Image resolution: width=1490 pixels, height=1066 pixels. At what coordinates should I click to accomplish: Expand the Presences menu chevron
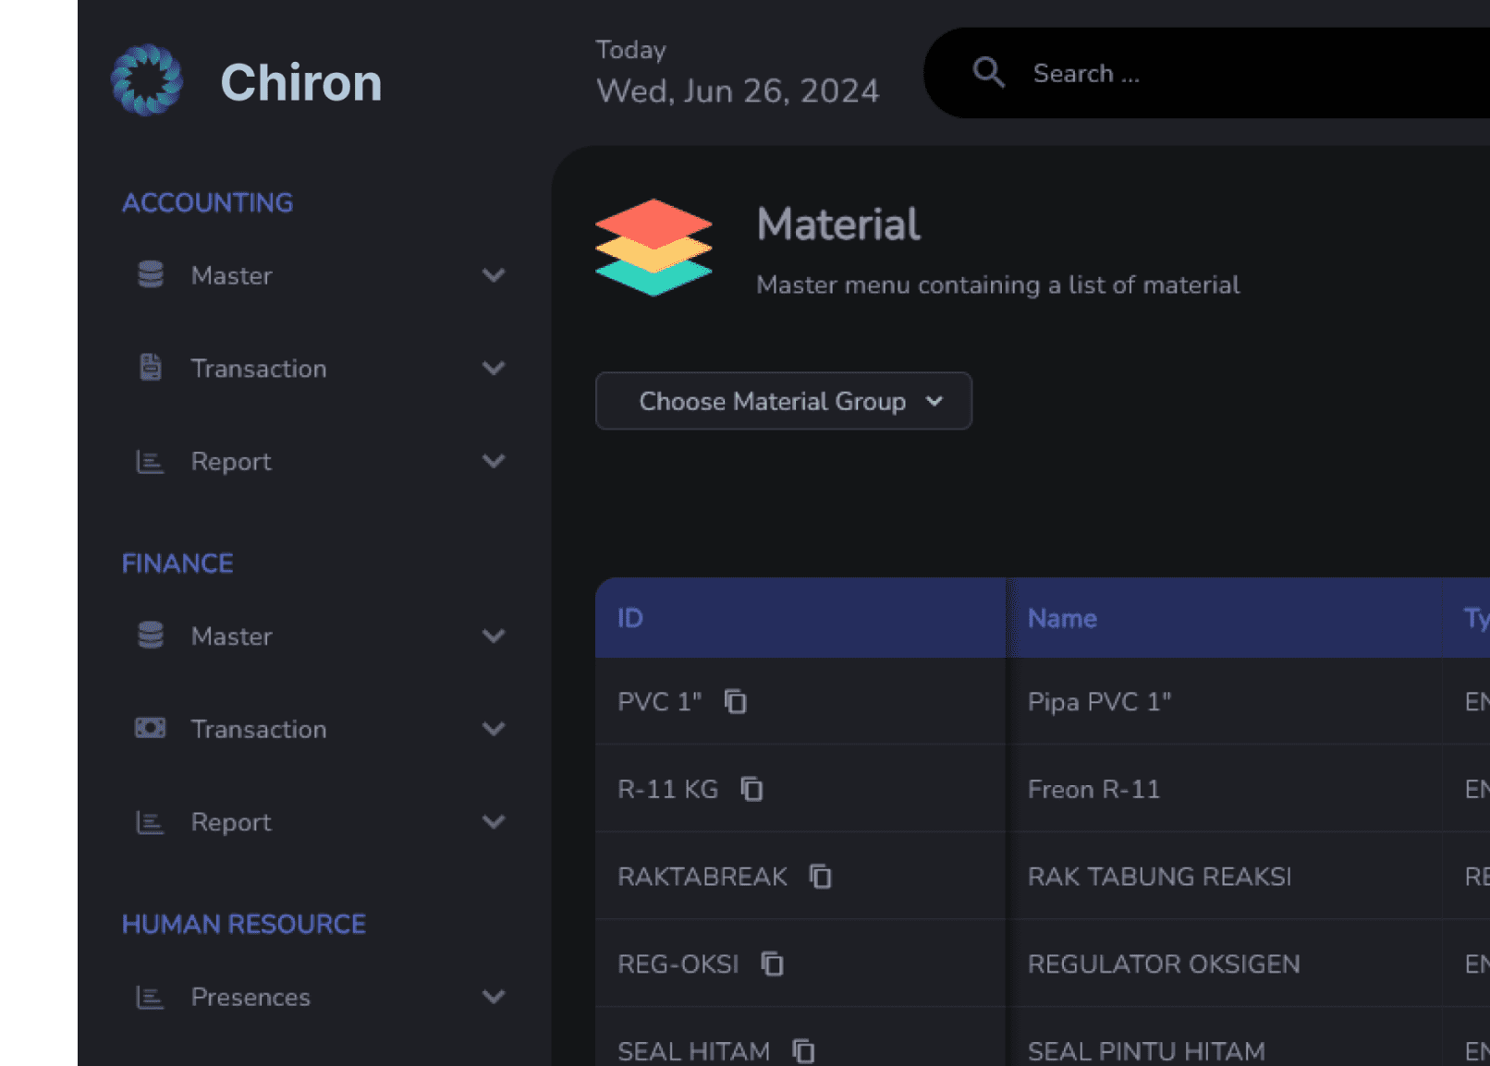pyautogui.click(x=494, y=997)
